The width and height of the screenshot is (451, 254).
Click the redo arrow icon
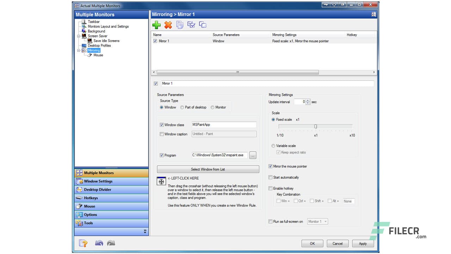click(x=111, y=243)
